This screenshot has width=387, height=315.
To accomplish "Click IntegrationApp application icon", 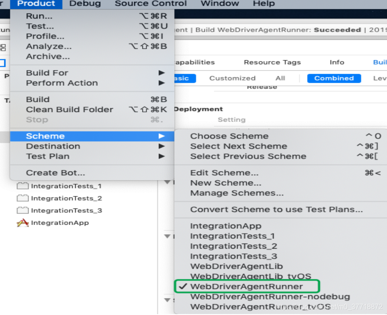I will (x=23, y=223).
